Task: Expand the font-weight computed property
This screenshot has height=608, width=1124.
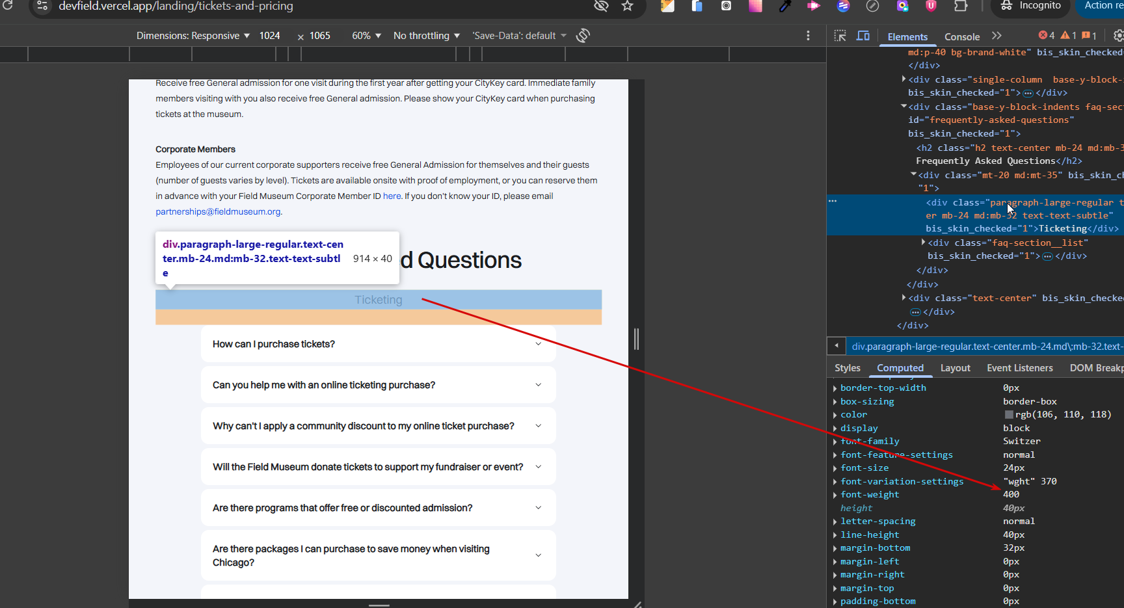Action: [x=835, y=495]
